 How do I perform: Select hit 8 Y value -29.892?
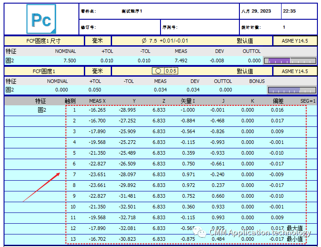point(127,185)
